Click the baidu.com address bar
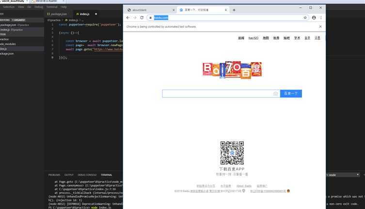The width and height of the screenshot is (365, 209). [227, 17]
